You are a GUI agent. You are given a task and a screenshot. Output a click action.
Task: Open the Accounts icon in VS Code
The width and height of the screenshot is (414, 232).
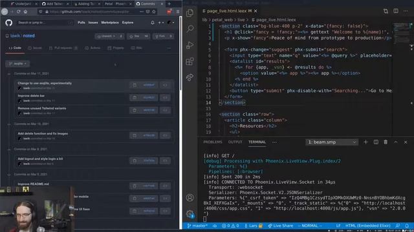[x=190, y=198]
